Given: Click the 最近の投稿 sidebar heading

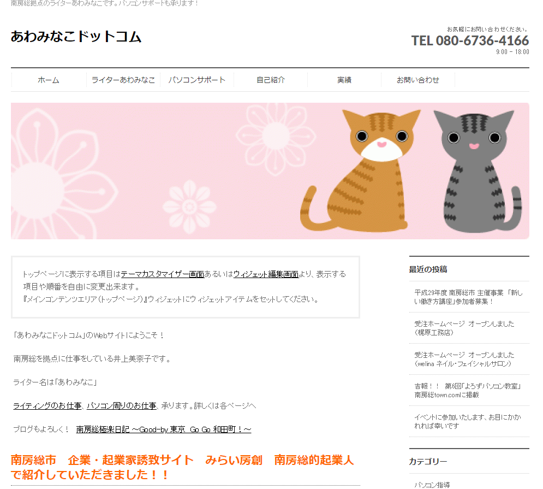Looking at the screenshot, I should click(428, 269).
